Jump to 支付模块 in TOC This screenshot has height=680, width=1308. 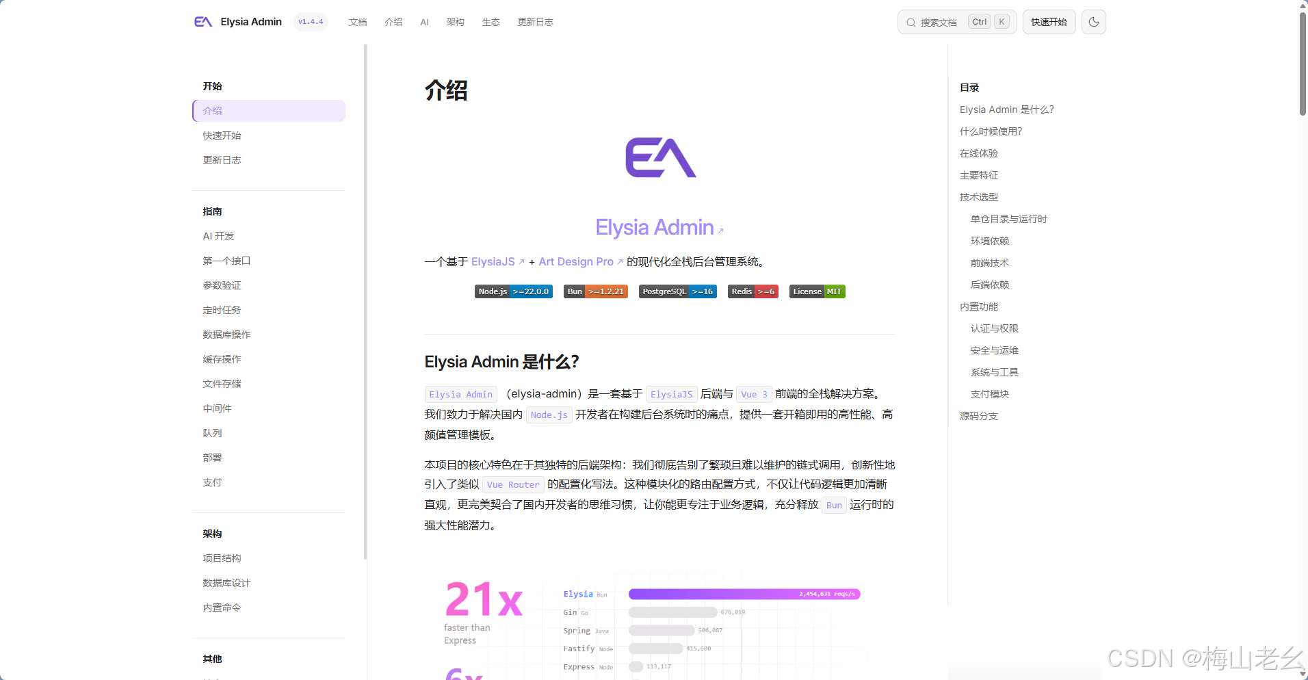click(989, 394)
